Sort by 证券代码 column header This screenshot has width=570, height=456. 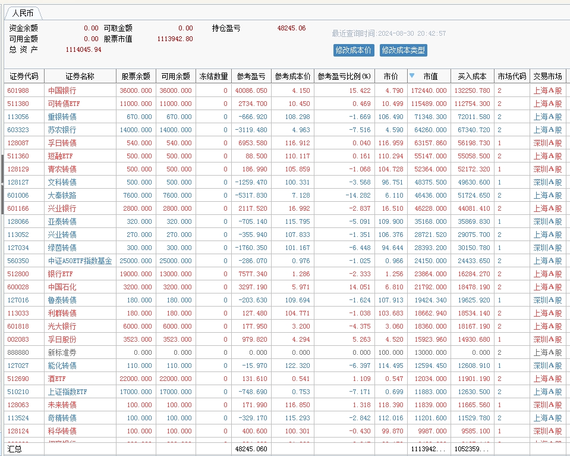(x=24, y=76)
